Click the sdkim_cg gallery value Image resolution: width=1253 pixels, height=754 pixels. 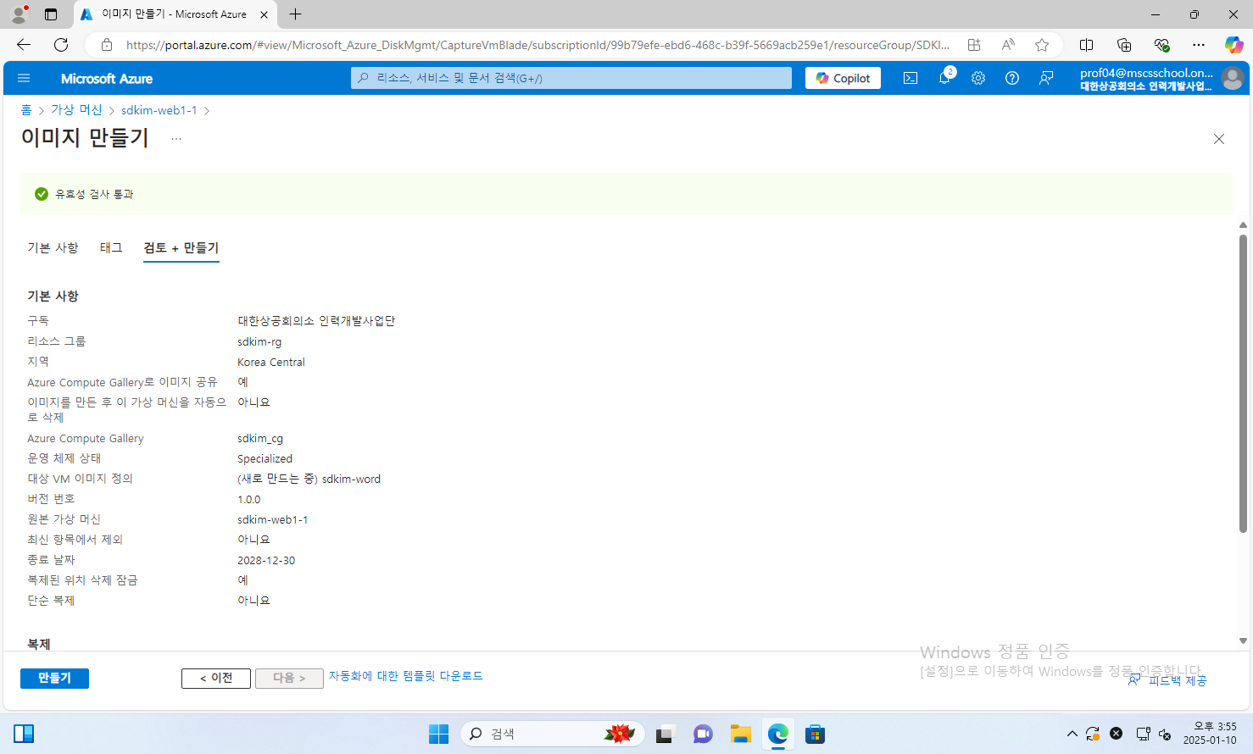coord(260,438)
